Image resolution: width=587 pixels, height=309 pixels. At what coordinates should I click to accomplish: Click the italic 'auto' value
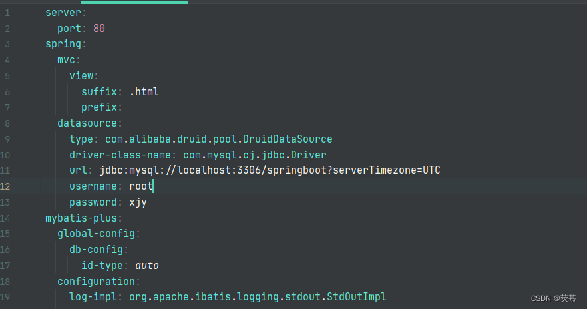(146, 266)
